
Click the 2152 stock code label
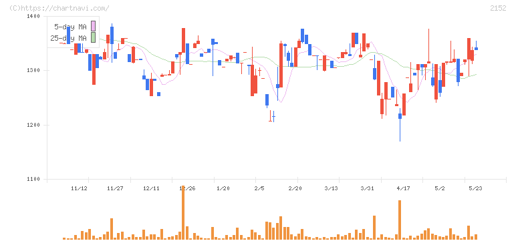(x=498, y=8)
